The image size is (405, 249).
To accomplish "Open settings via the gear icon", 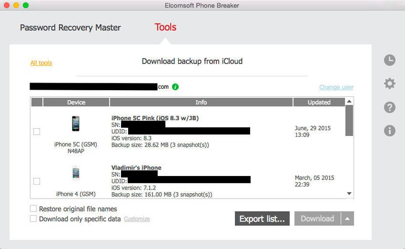I will [x=389, y=84].
